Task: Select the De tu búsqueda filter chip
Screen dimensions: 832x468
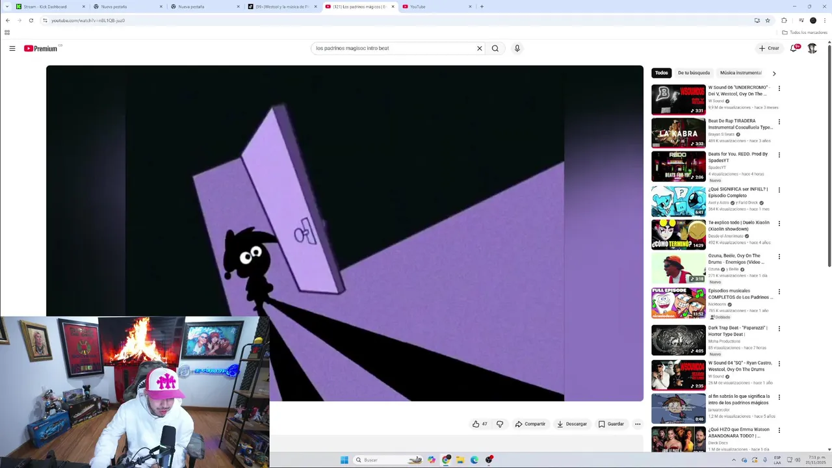Action: 694,73
